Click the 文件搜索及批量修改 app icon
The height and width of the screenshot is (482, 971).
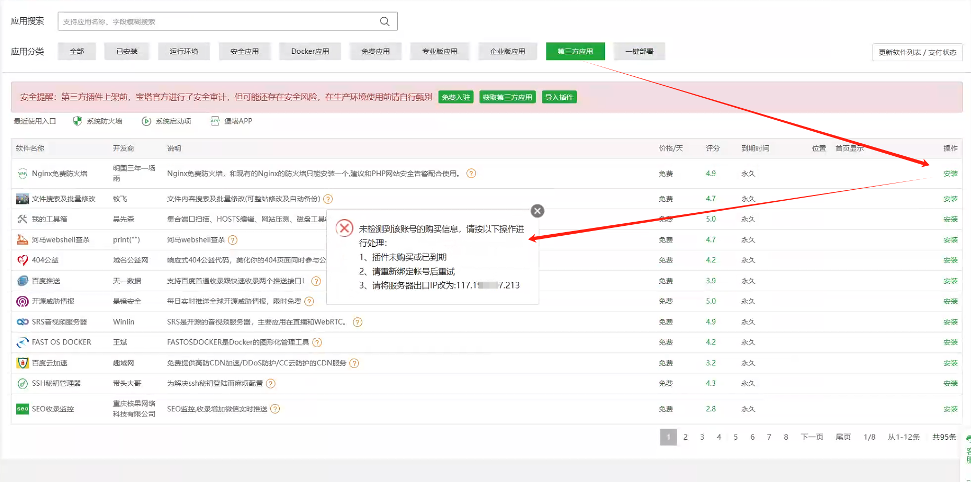[x=22, y=199]
